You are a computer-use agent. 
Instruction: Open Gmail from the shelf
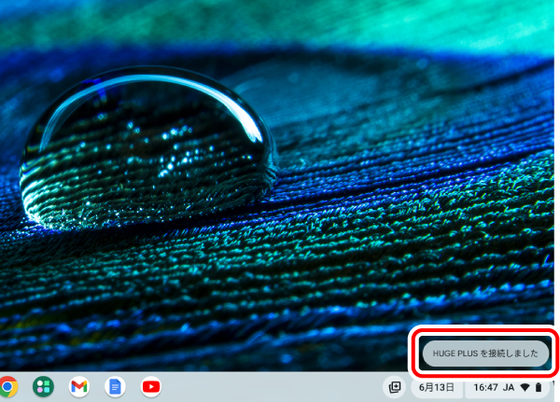79,386
